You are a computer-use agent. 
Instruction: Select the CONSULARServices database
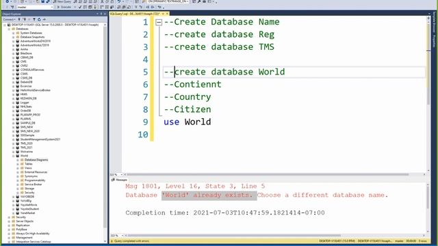[x=32, y=70]
